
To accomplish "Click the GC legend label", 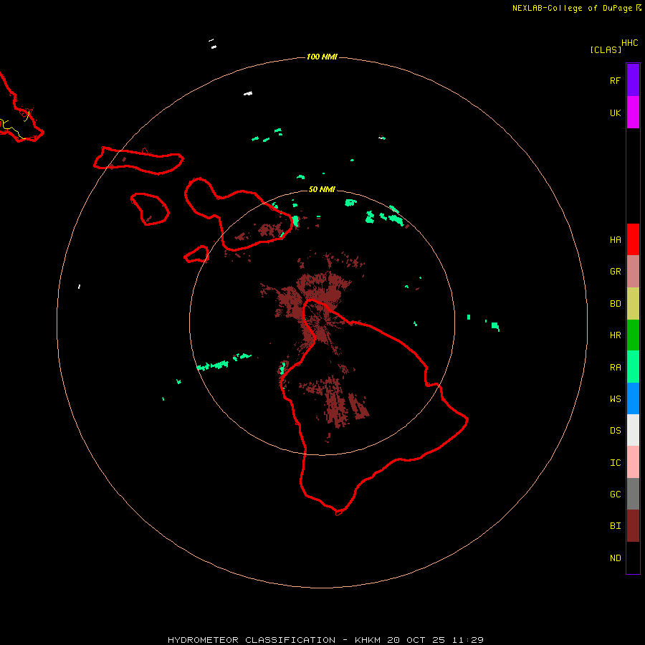I will point(615,494).
